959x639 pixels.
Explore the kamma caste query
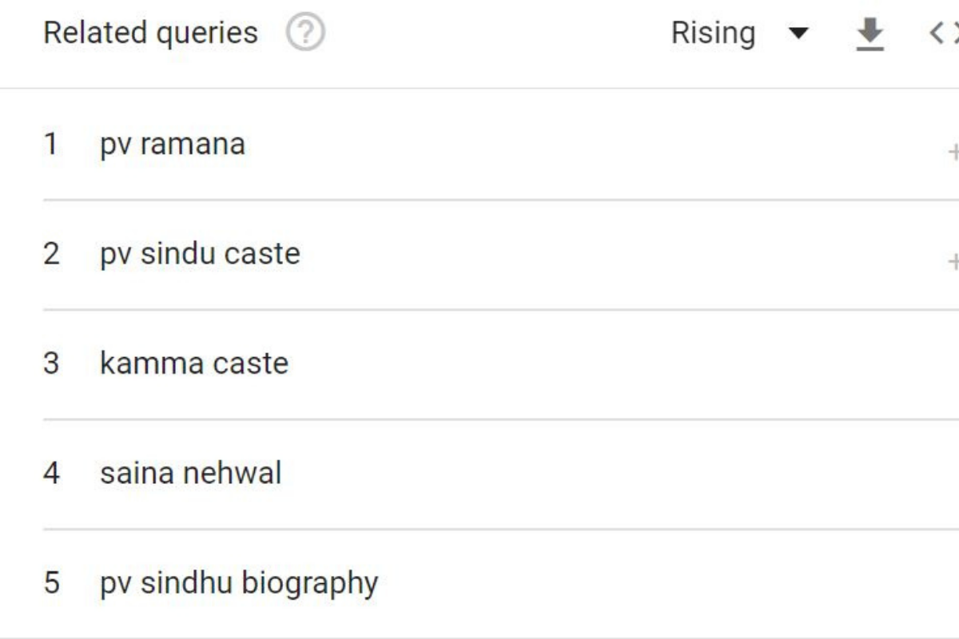tap(194, 363)
